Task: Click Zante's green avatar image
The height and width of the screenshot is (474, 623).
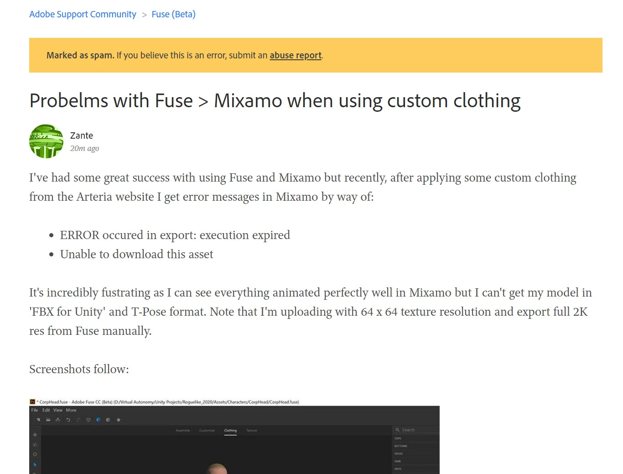Action: point(46,141)
